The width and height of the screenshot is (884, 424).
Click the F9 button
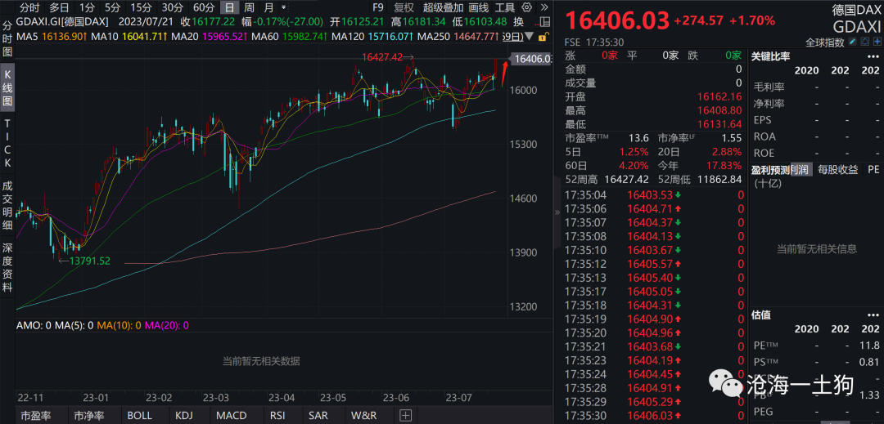(377, 8)
